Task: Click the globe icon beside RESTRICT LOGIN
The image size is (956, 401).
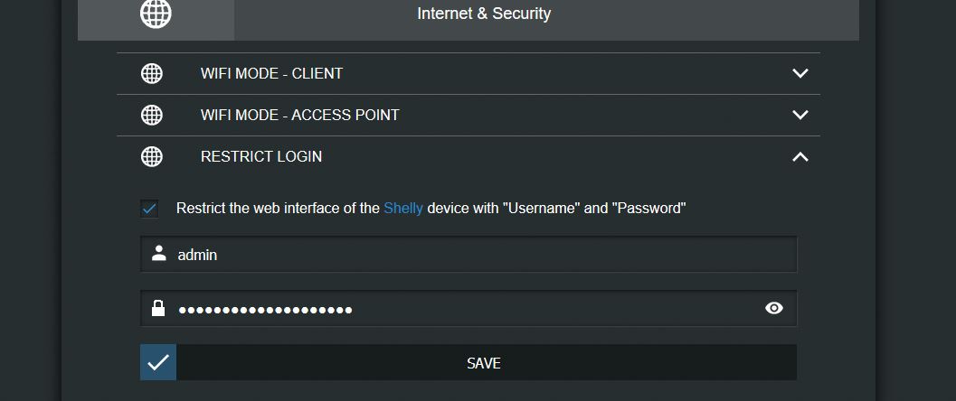Action: pos(152,156)
